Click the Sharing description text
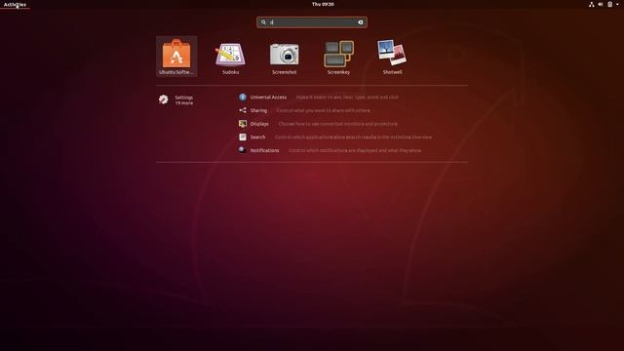 pyautogui.click(x=323, y=110)
